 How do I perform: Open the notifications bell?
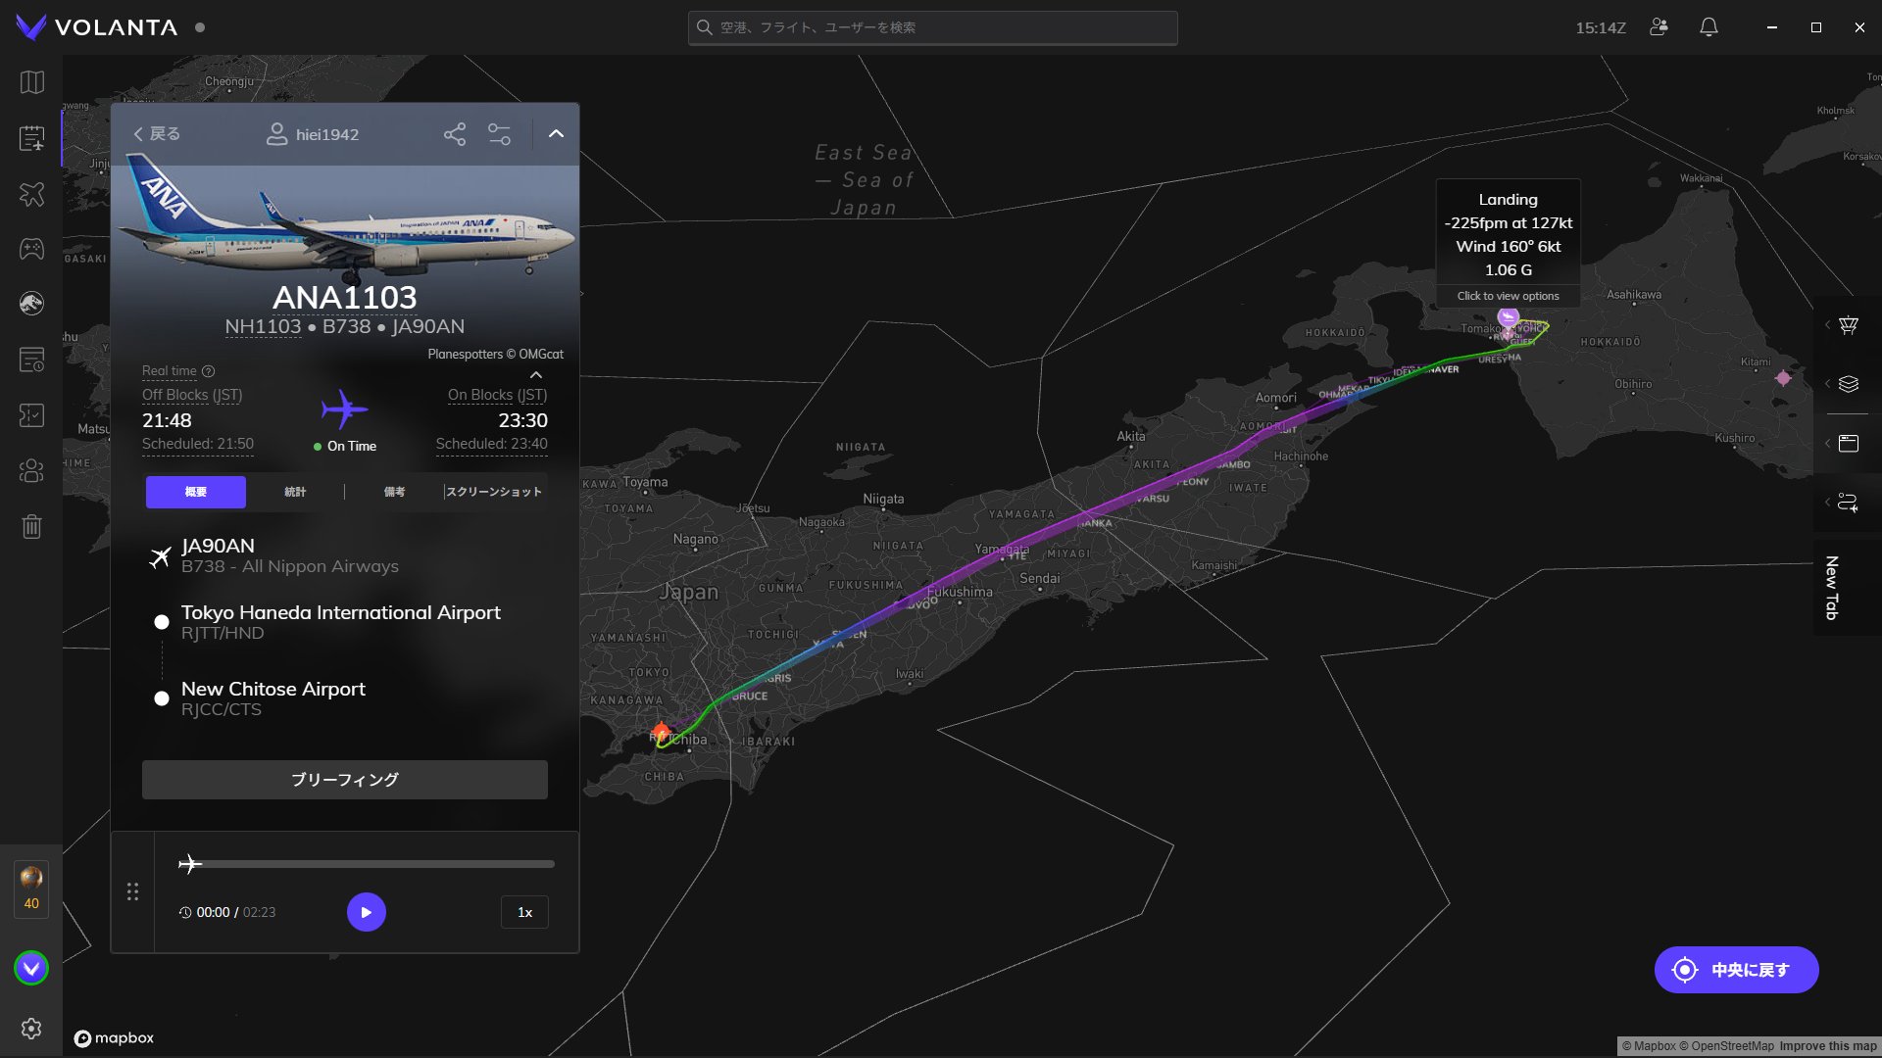point(1709,27)
